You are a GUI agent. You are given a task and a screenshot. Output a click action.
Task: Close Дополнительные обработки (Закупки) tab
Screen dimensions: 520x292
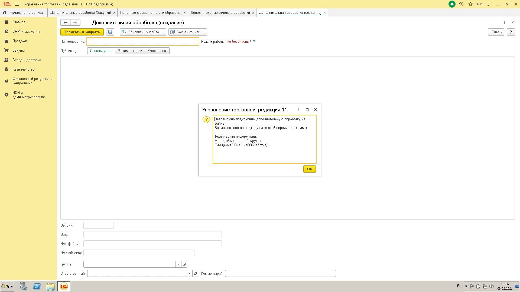(x=114, y=12)
